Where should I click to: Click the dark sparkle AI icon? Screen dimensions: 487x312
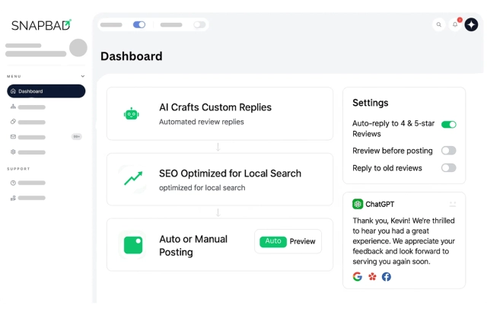point(471,24)
